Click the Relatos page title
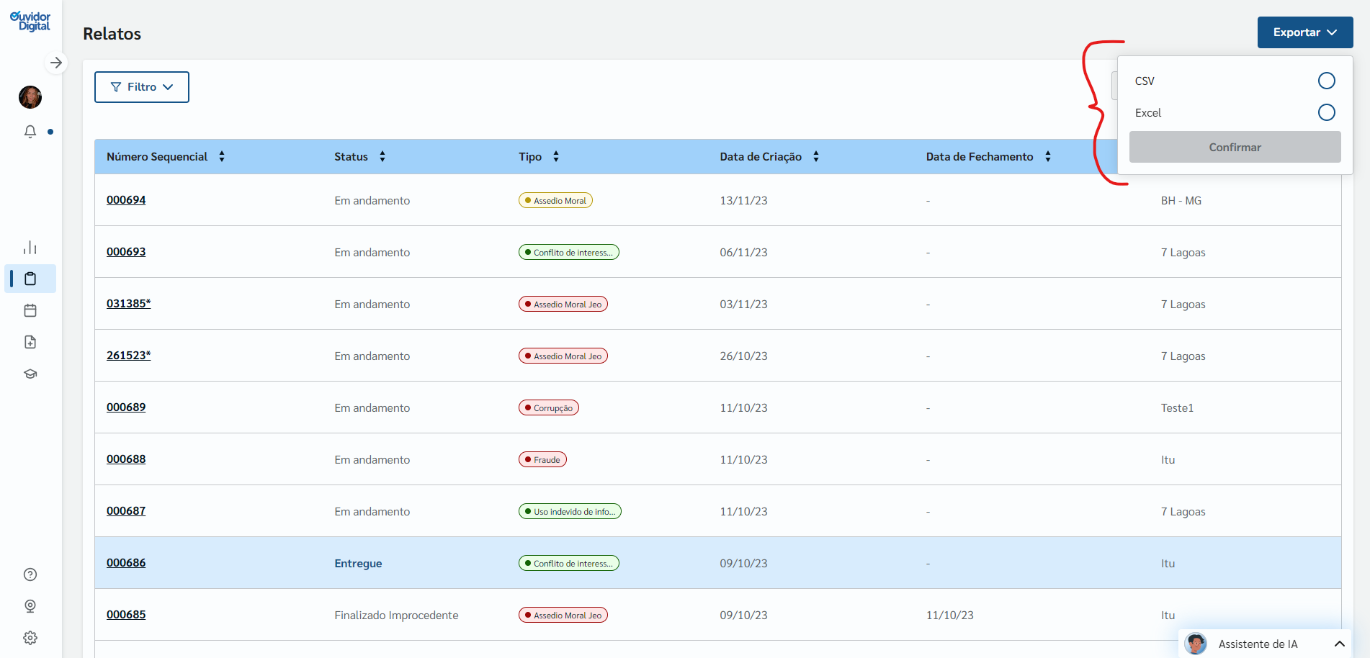This screenshot has height=658, width=1370. [x=112, y=34]
